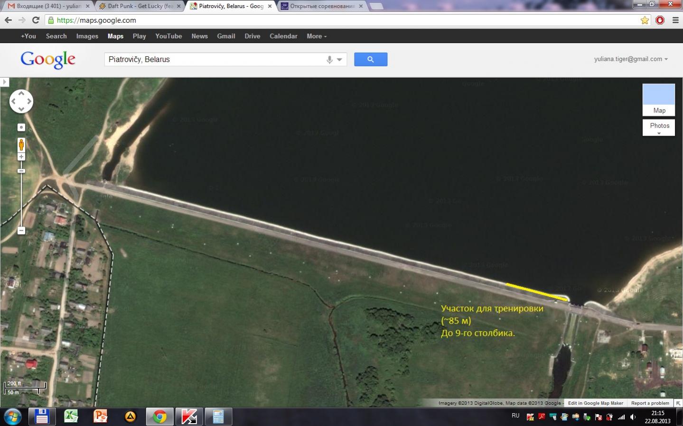This screenshot has width=683, height=426.
Task: Switch to Map view thumbnail
Action: [x=658, y=100]
